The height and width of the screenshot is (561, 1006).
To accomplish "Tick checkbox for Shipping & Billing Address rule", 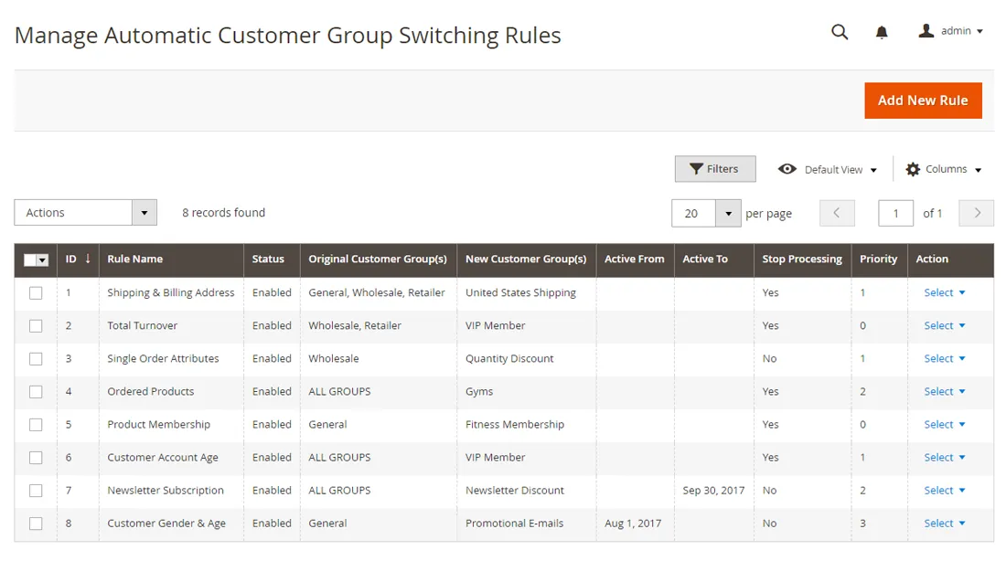I will 36,293.
